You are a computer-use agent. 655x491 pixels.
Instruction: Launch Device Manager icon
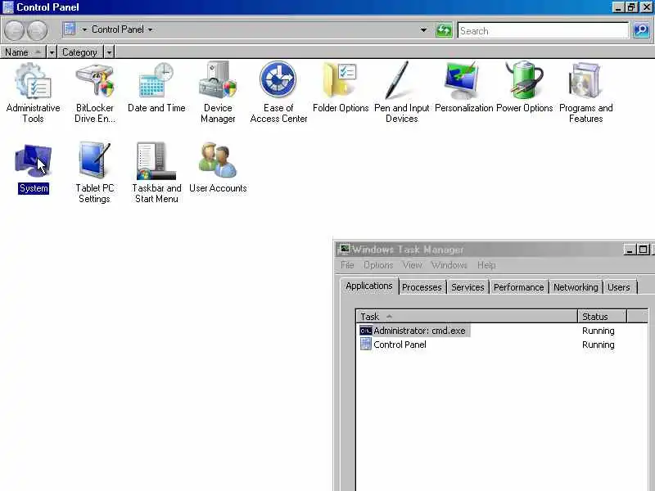pyautogui.click(x=218, y=80)
